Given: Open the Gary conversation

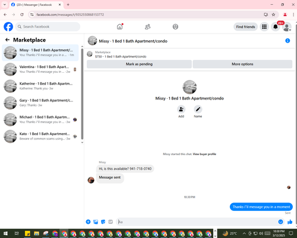Looking at the screenshot, I should tap(40, 103).
